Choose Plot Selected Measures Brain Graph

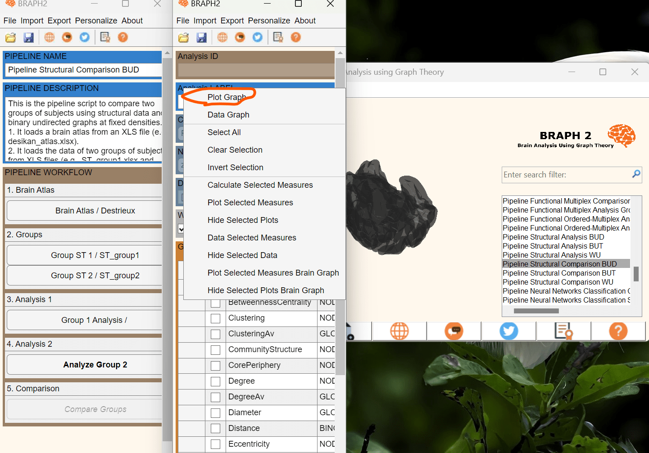tap(264, 273)
